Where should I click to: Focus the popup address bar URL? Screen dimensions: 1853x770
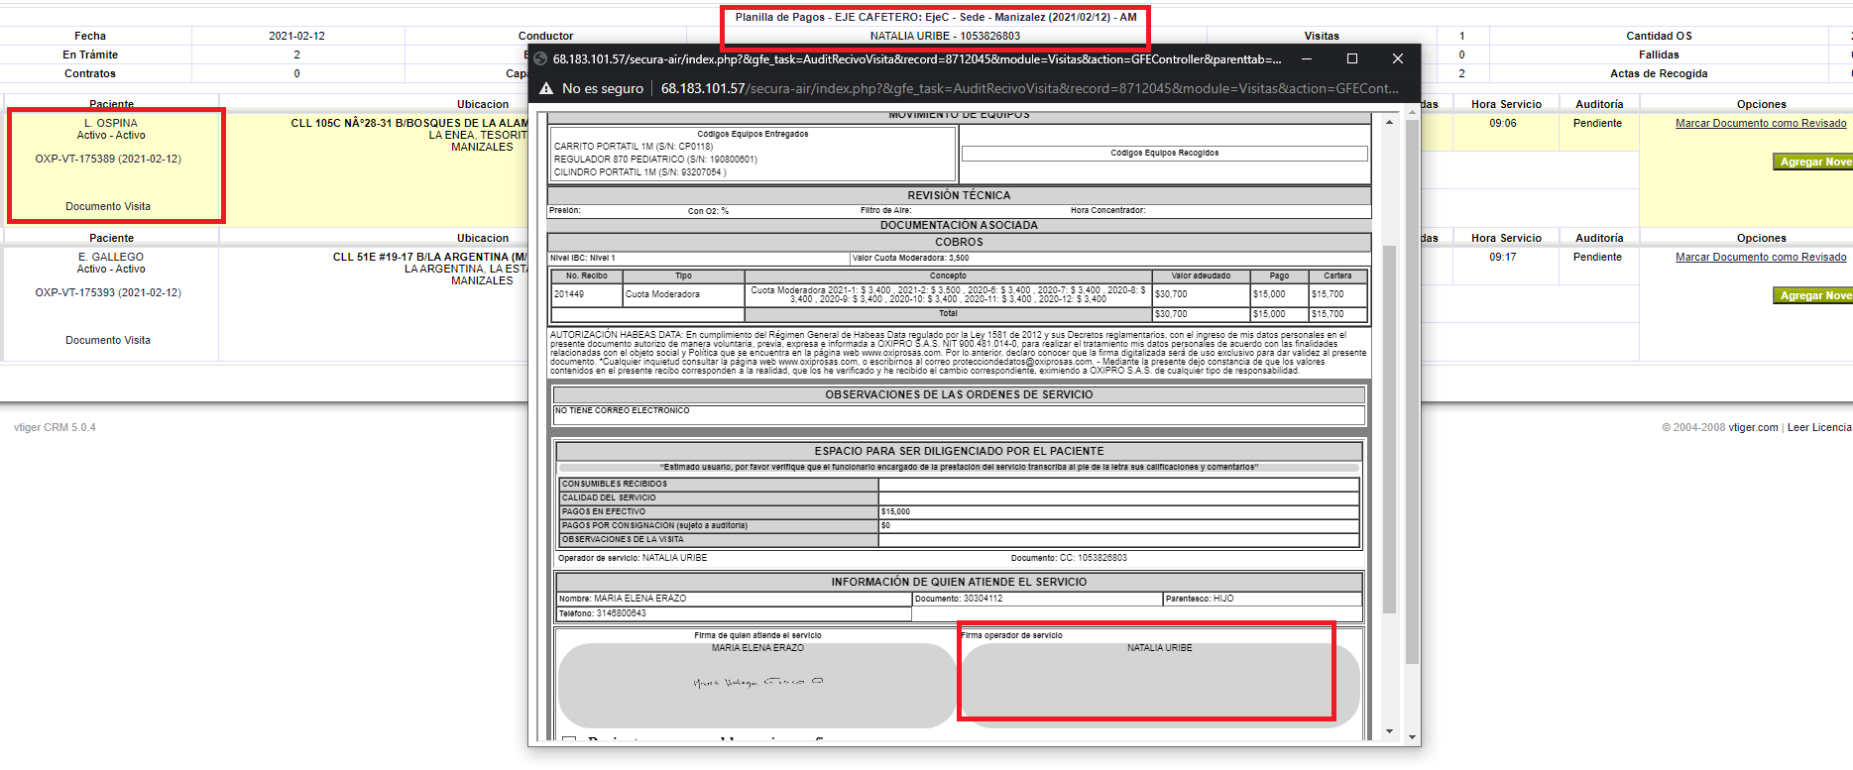[1030, 88]
